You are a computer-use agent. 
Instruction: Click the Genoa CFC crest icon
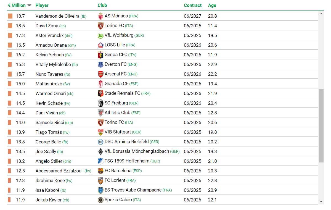pos(100,55)
